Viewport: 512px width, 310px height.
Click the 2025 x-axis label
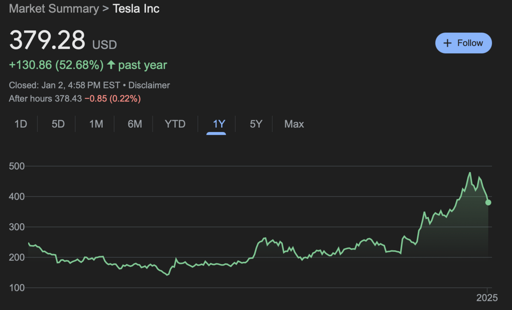coord(487,298)
